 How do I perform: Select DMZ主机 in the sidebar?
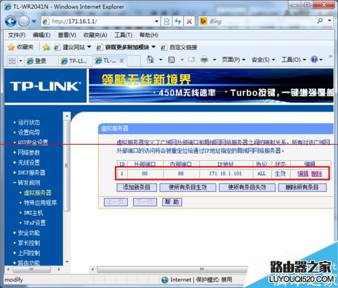coord(33,213)
